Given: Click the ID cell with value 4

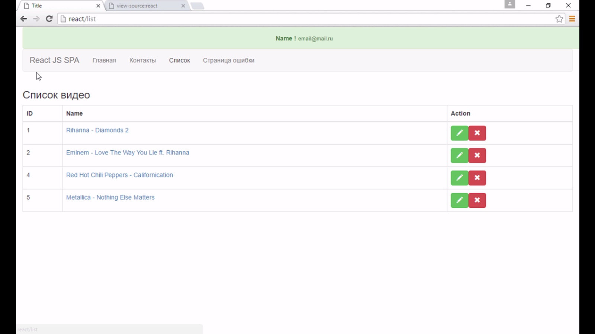Looking at the screenshot, I should pos(42,178).
